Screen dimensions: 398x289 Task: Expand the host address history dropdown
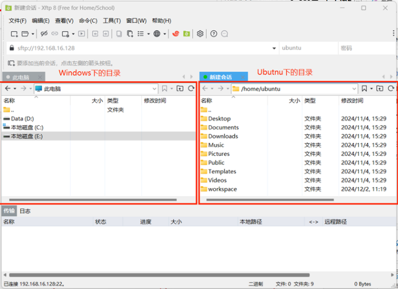[274, 48]
